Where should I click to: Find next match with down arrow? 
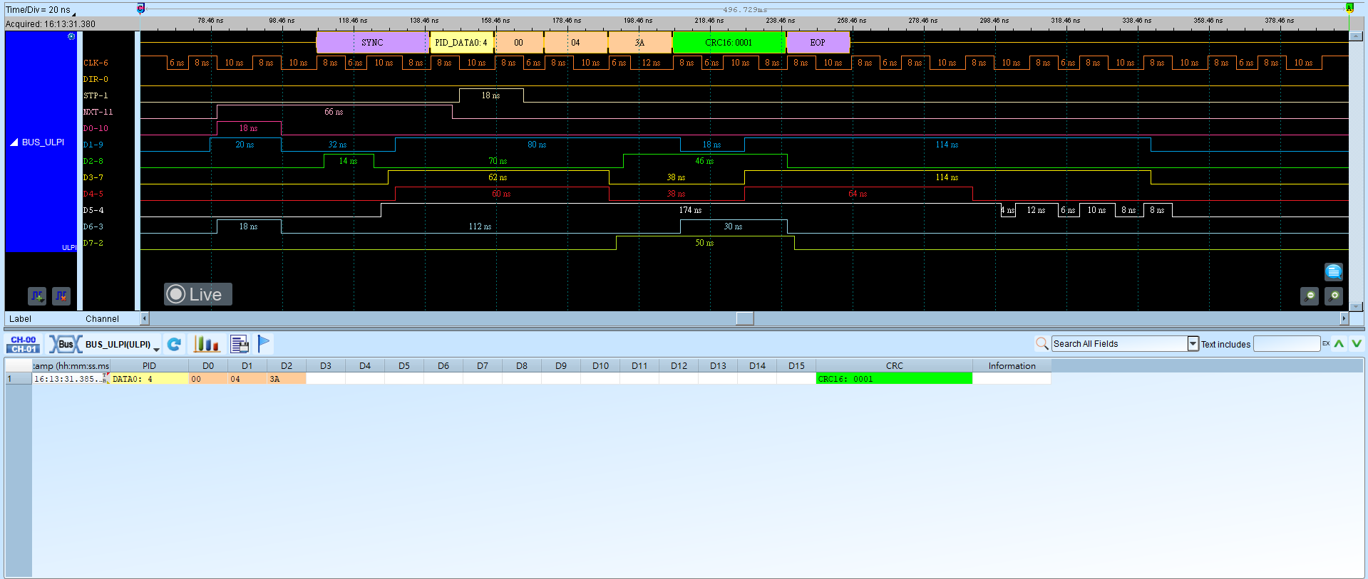[1357, 344]
